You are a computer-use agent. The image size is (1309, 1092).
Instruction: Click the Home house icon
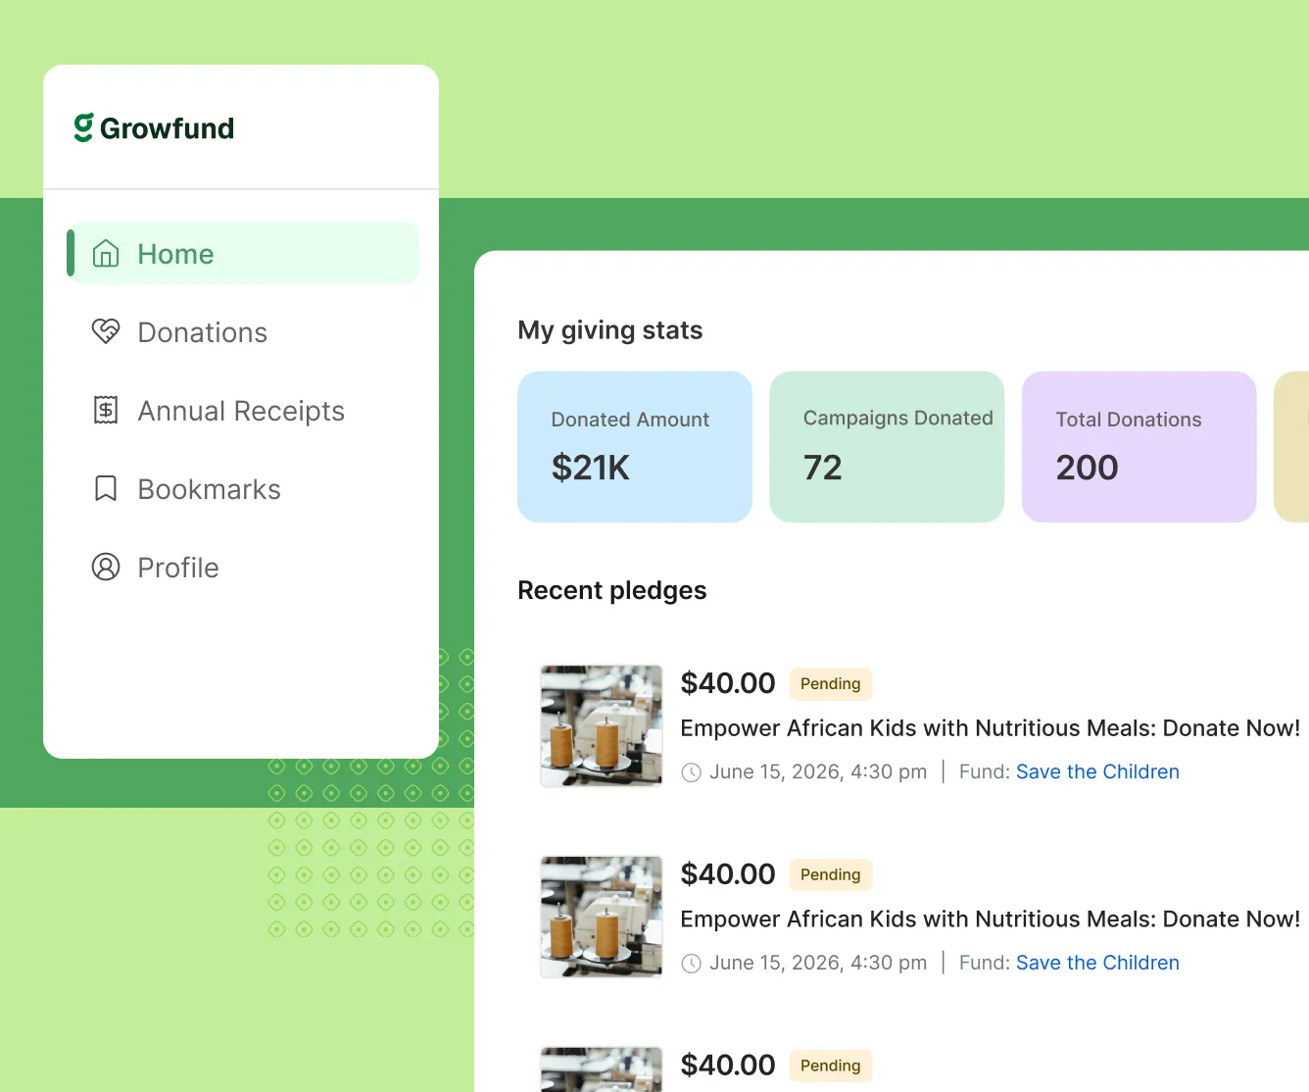coord(106,254)
